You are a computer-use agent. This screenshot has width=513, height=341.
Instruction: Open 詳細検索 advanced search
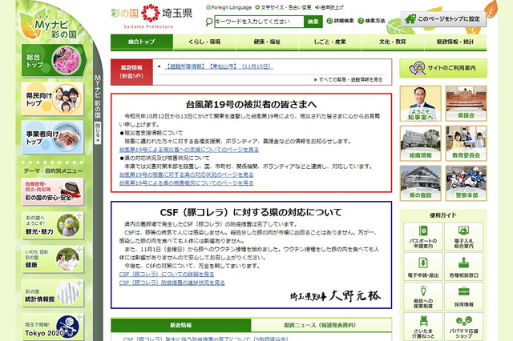340,21
